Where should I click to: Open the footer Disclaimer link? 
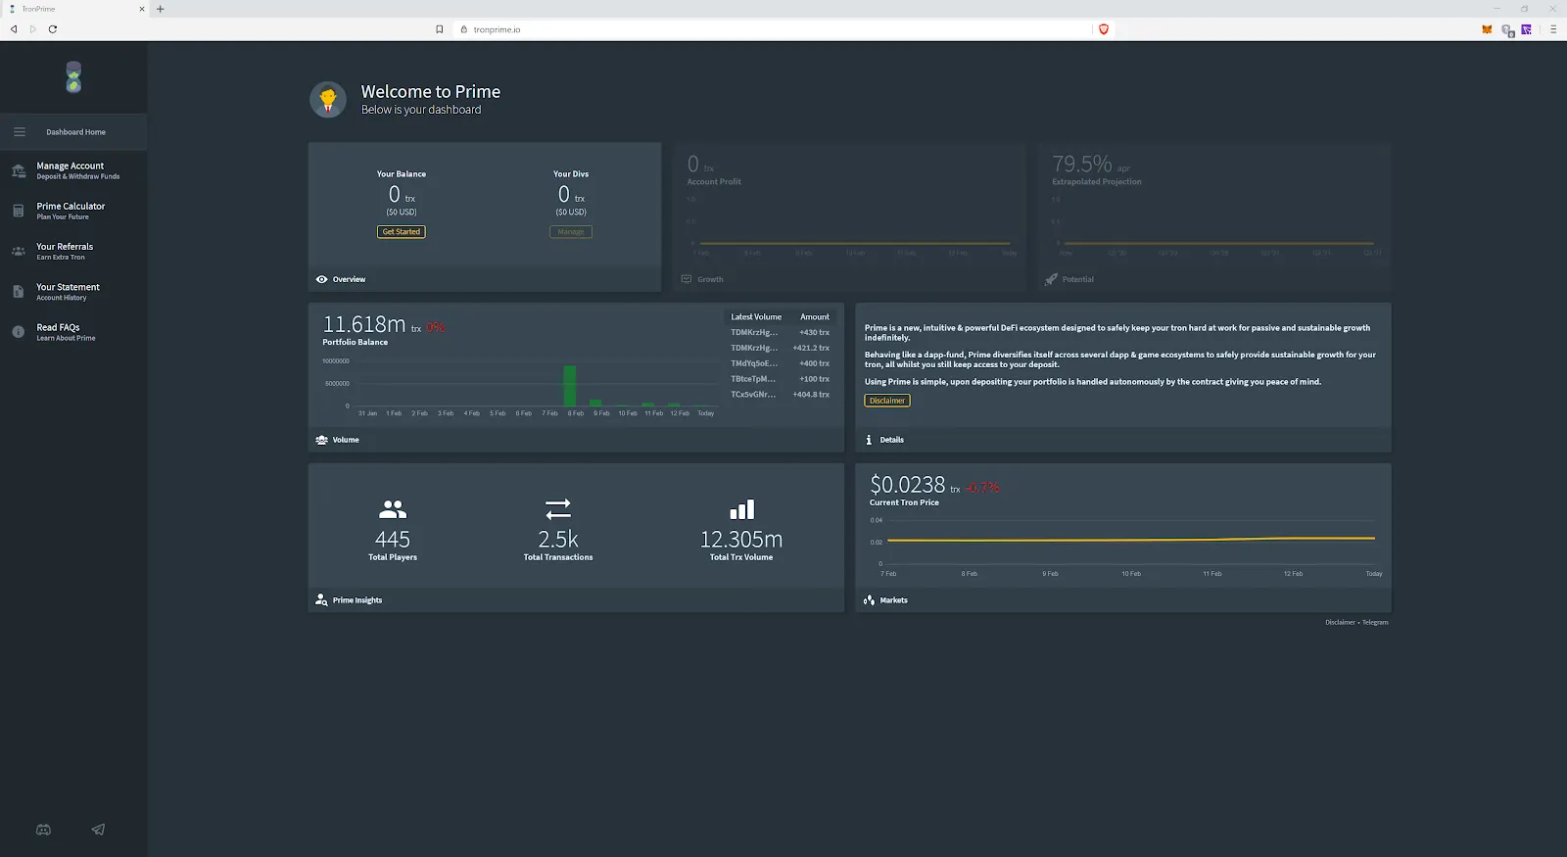pos(1340,622)
